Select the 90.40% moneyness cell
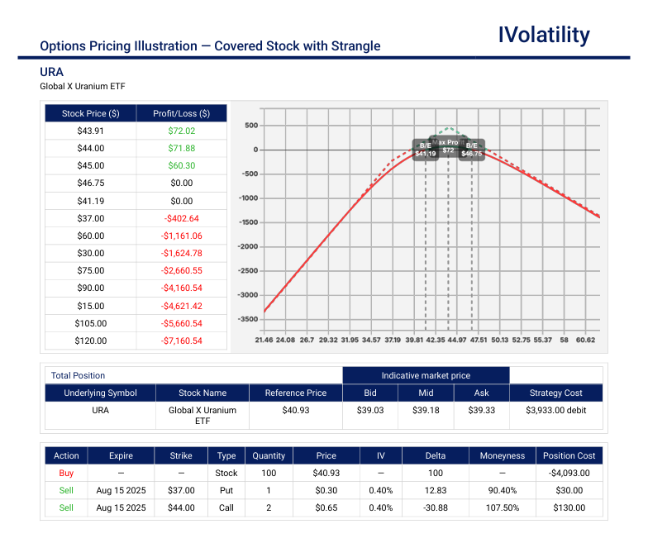 click(503, 491)
